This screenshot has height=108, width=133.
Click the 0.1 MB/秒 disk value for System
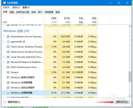(78, 72)
